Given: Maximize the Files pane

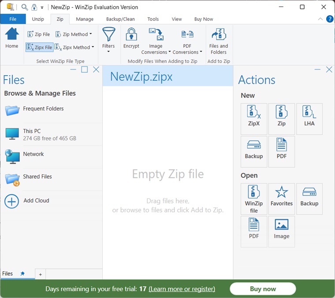Looking at the screenshot, I should pos(85,70).
